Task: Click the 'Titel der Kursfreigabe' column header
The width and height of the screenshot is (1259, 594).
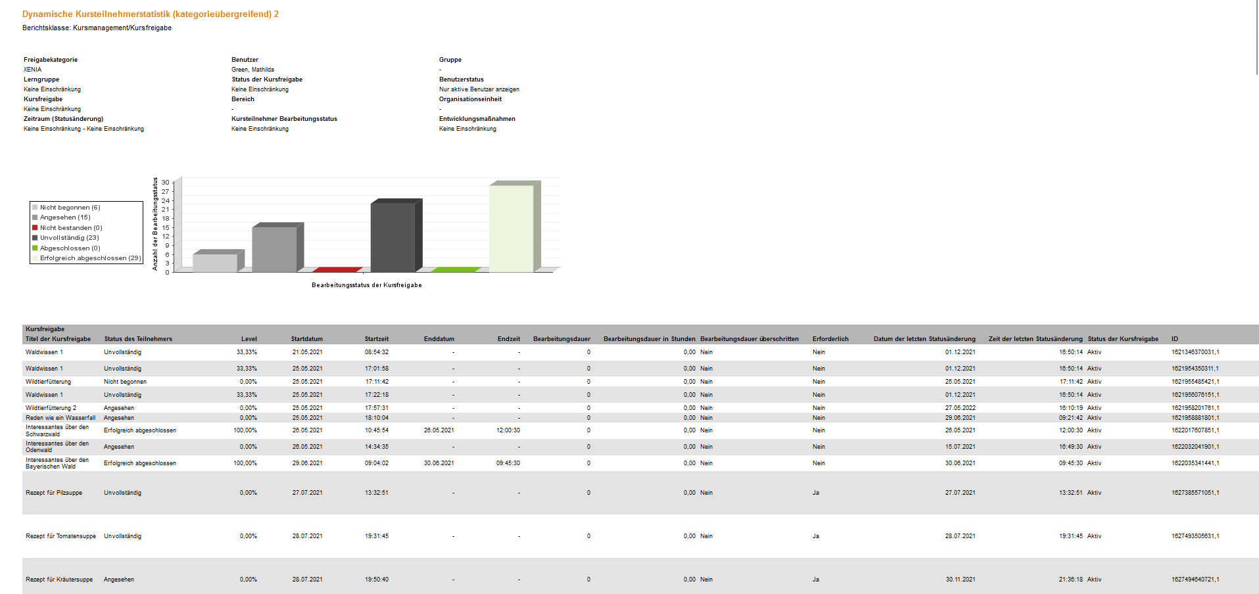Action: 58,339
